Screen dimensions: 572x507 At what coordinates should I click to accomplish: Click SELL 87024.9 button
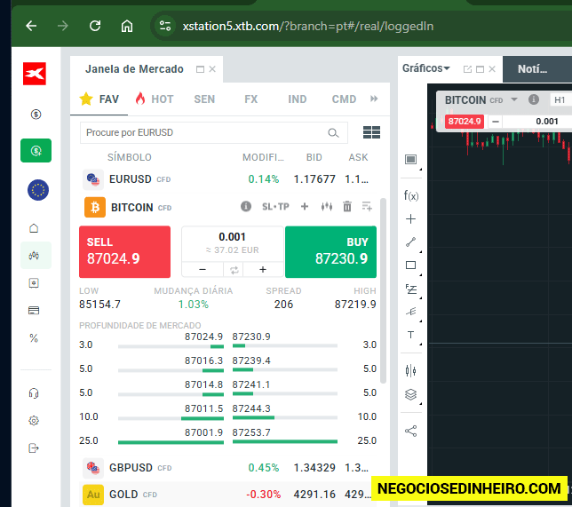124,251
